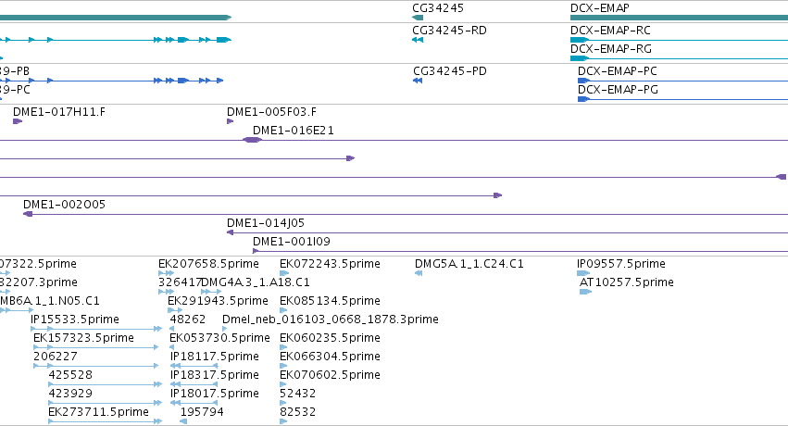Select the CG34245-PD protein label
788x426 pixels.
tap(450, 70)
